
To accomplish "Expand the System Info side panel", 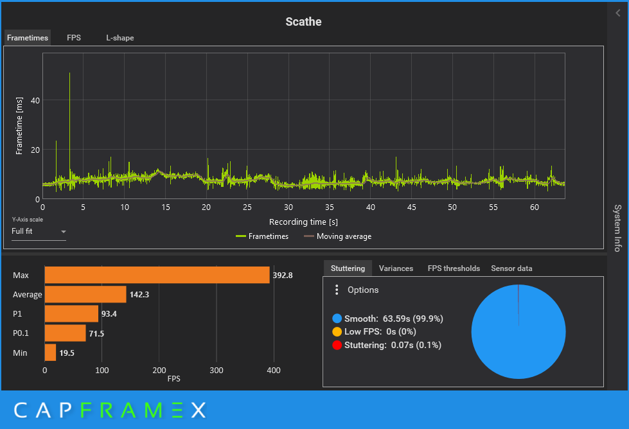I will (x=618, y=228).
